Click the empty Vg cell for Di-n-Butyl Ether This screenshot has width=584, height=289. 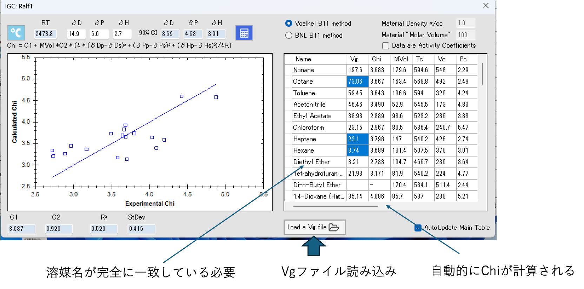pyautogui.click(x=357, y=185)
